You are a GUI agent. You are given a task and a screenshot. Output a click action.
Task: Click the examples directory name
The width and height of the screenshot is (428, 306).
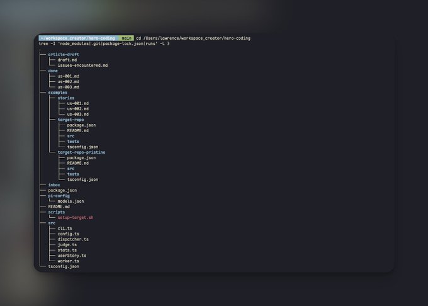point(58,93)
